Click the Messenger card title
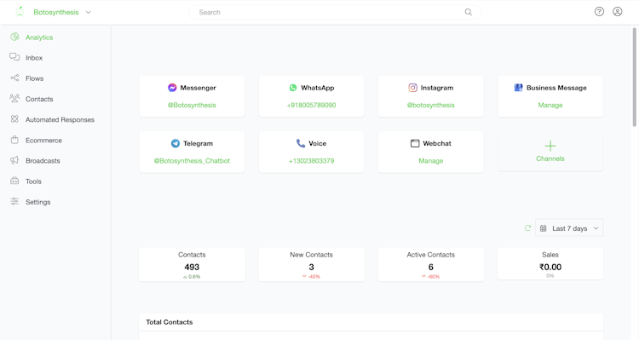 pyautogui.click(x=198, y=88)
